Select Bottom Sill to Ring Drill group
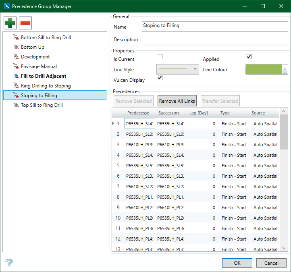This screenshot has height=272, width=291. [46, 37]
